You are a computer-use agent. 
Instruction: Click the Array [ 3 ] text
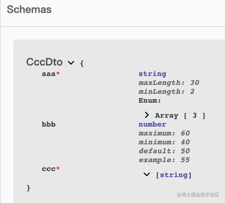point(180,116)
